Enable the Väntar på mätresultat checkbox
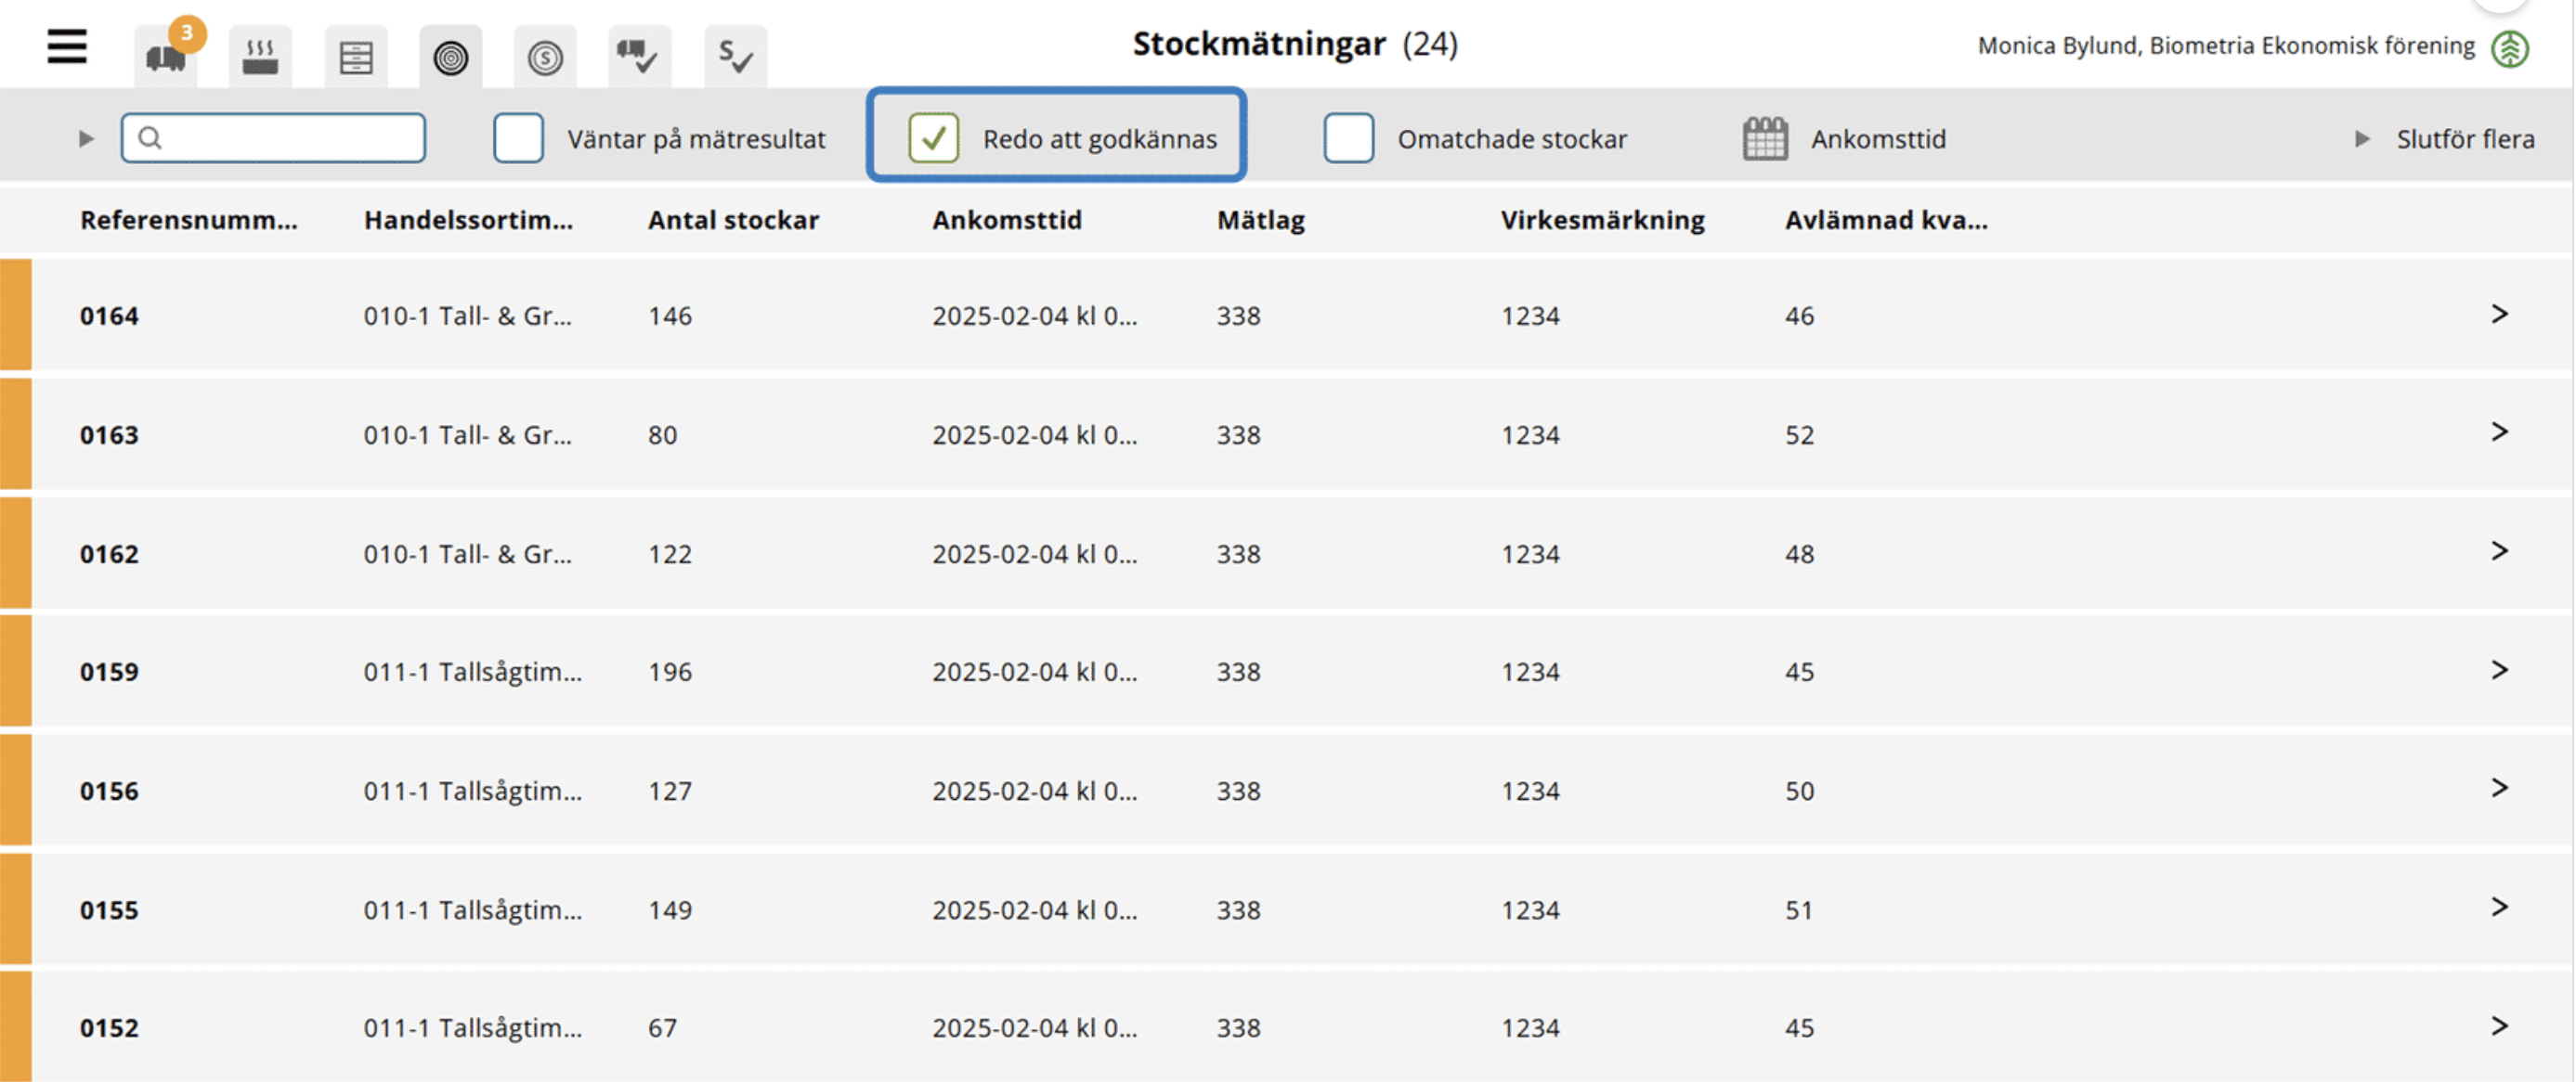The height and width of the screenshot is (1082, 2576). (518, 138)
